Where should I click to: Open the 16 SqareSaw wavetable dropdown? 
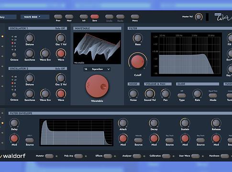pyautogui.click(x=97, y=69)
